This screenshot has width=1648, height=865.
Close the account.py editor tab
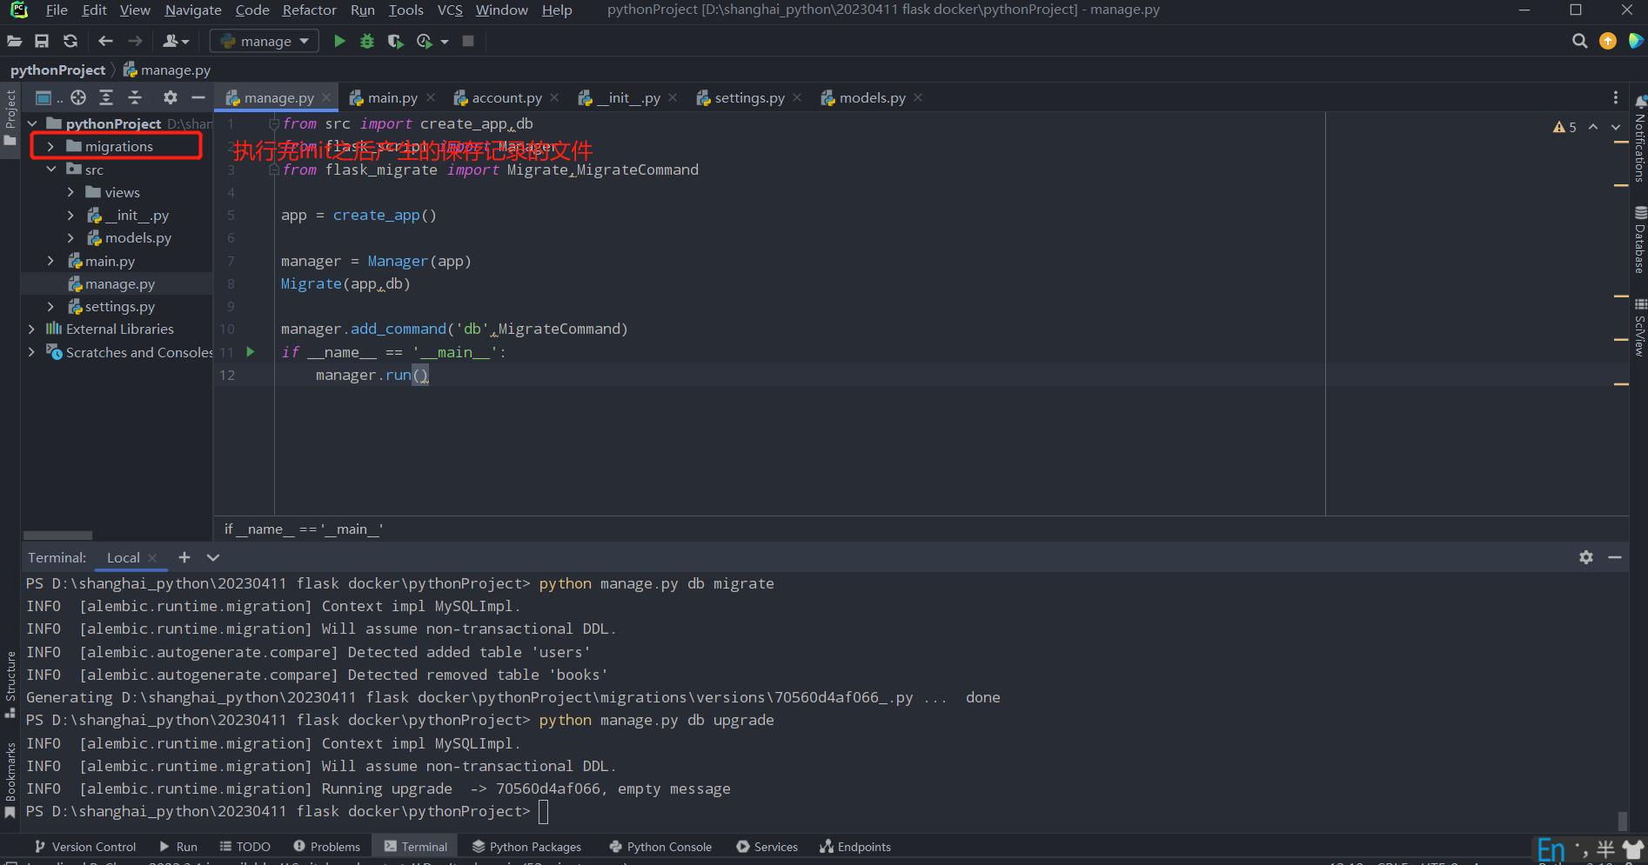555,97
